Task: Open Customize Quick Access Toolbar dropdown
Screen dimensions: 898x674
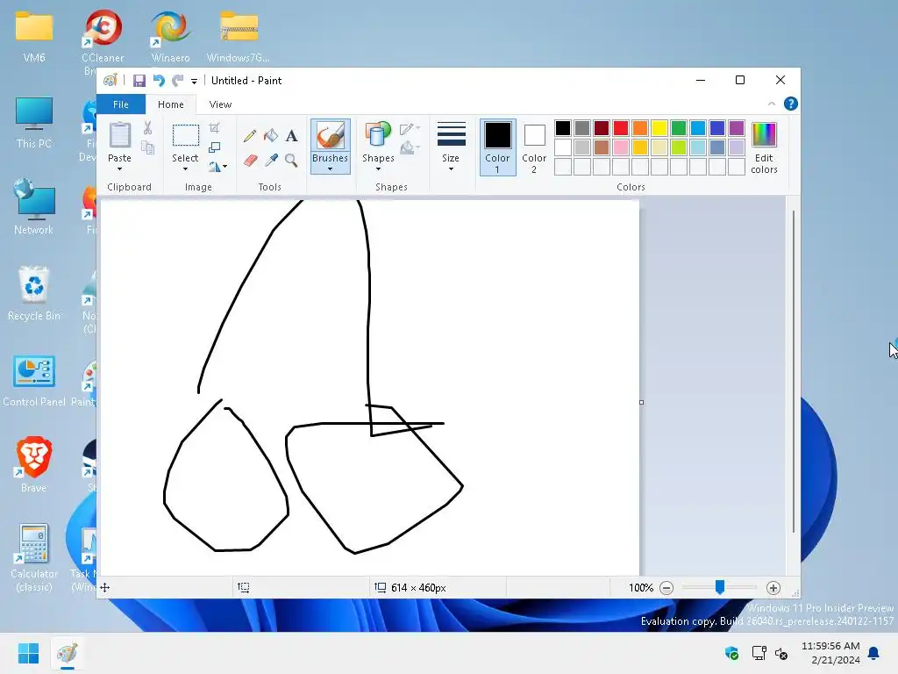Action: [x=194, y=82]
